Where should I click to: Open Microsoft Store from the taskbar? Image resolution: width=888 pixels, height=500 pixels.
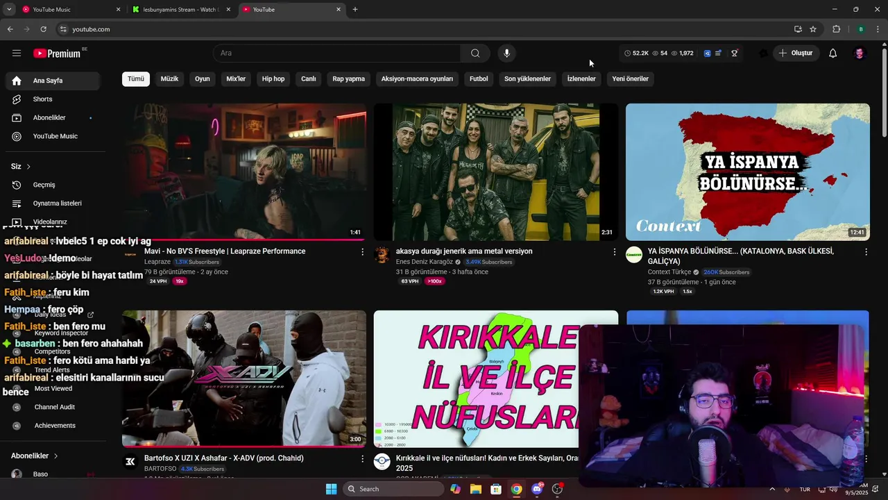(496, 489)
